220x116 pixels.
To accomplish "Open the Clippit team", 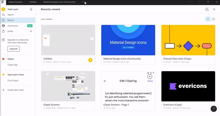I will [x=10, y=59].
